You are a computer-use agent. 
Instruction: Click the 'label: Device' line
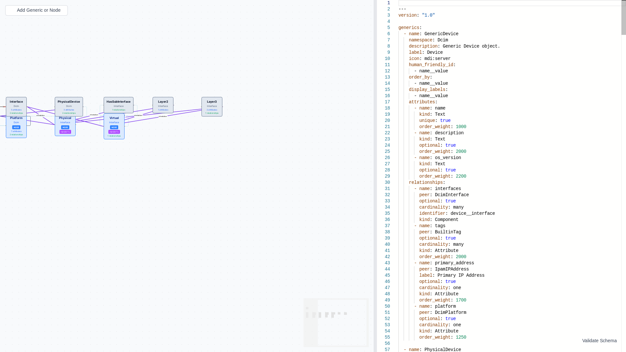coord(426,52)
